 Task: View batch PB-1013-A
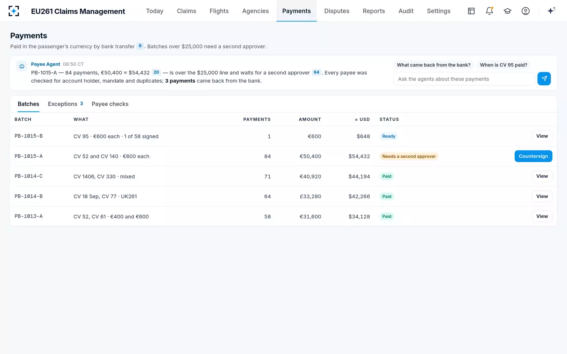click(x=542, y=216)
